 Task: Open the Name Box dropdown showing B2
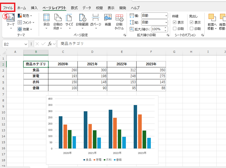click(x=26, y=44)
